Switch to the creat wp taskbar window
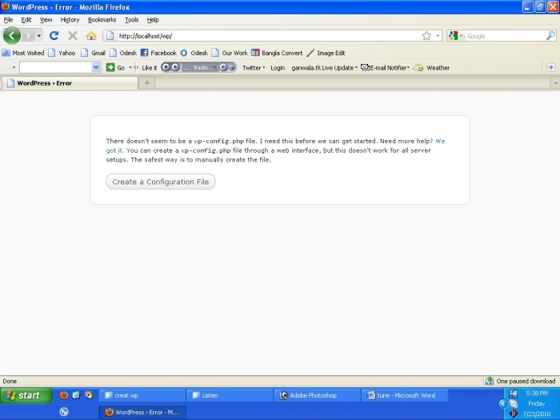Image resolution: width=560 pixels, height=420 pixels. pos(142,395)
